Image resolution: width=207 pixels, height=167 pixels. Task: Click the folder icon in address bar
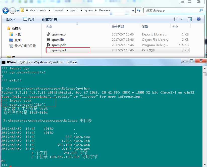[22, 10]
